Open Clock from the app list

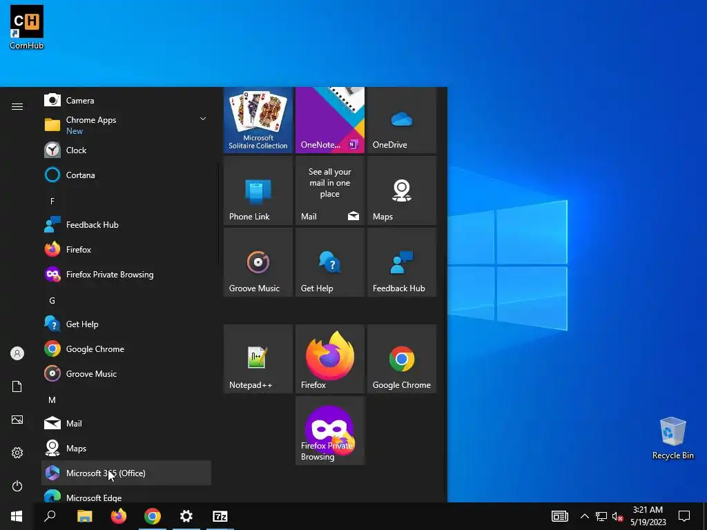126,150
